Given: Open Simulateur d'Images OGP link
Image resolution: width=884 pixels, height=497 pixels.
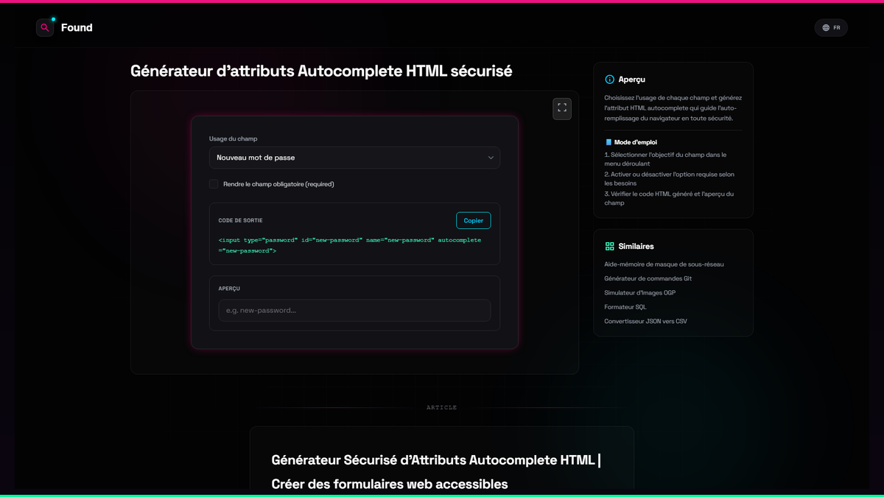Looking at the screenshot, I should [639, 293].
